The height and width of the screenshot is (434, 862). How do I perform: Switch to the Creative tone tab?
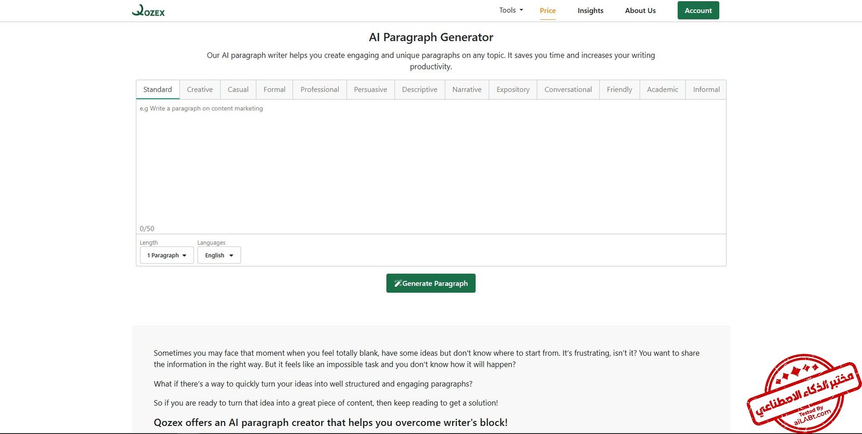[199, 89]
